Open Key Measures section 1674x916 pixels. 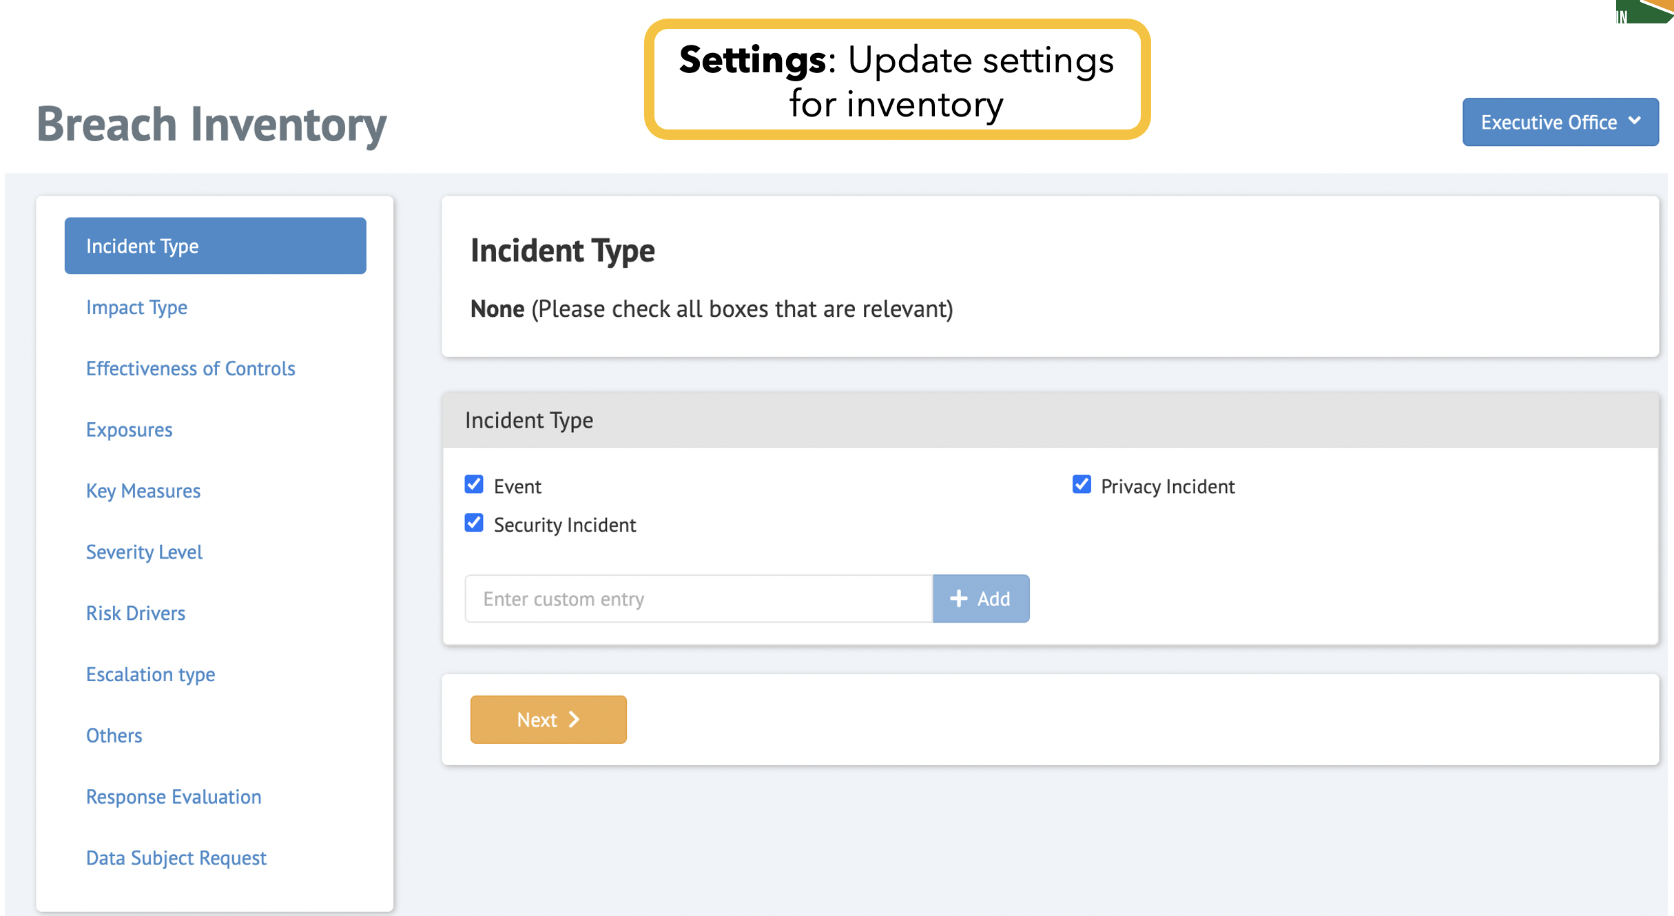click(x=143, y=491)
